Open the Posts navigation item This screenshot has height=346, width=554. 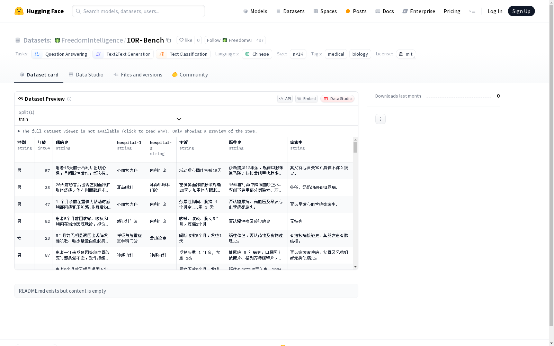point(356,11)
